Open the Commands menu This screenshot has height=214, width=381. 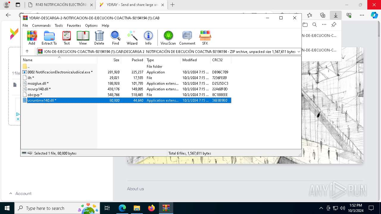pos(41,26)
